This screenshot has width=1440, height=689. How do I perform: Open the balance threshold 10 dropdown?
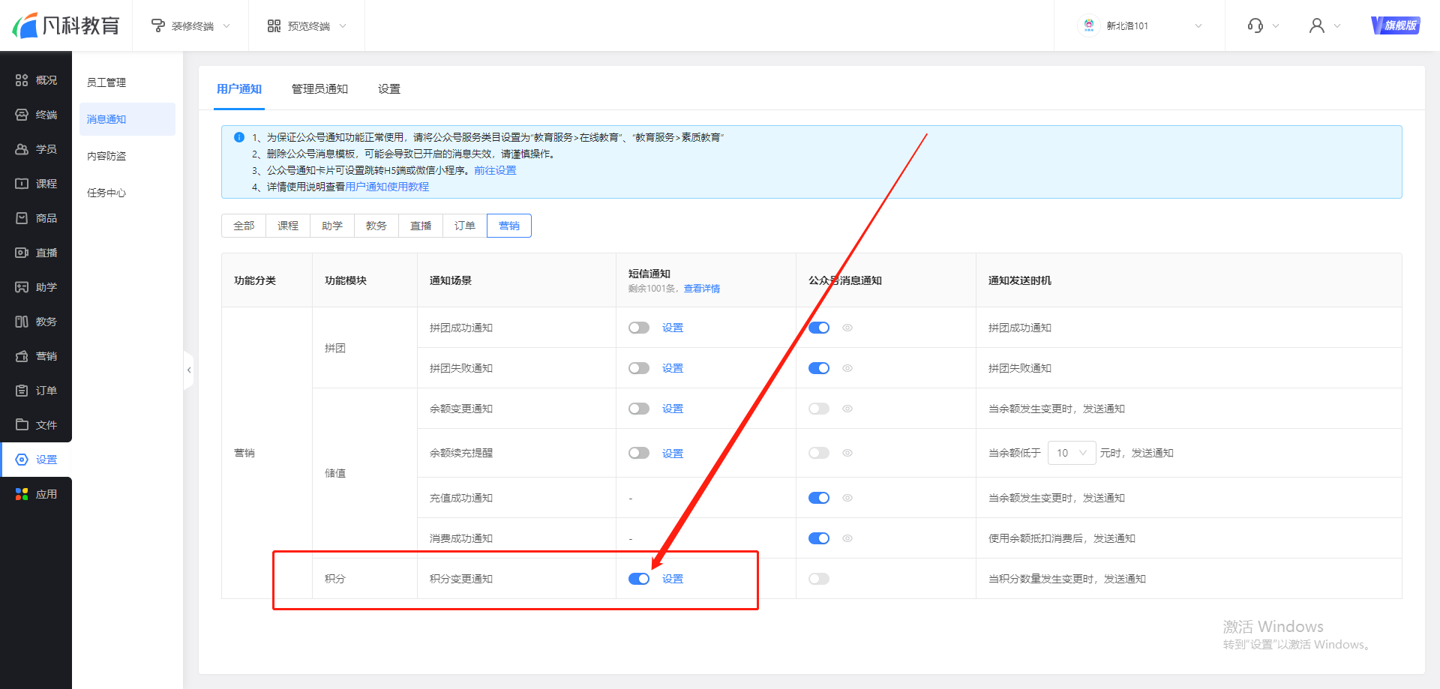click(1072, 453)
